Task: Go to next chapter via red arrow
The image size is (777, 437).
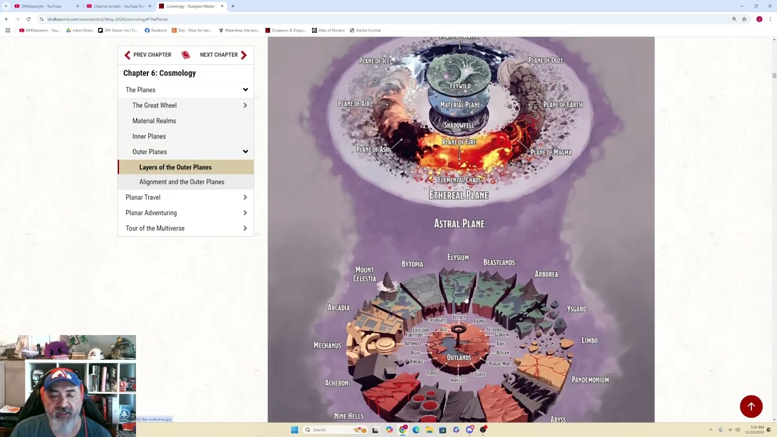Action: click(243, 55)
